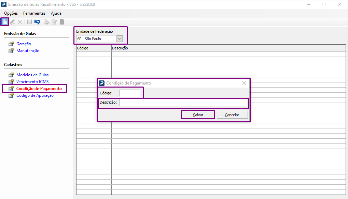Click the Undo blue arrow icon
348x199 pixels.
[x=37, y=22]
